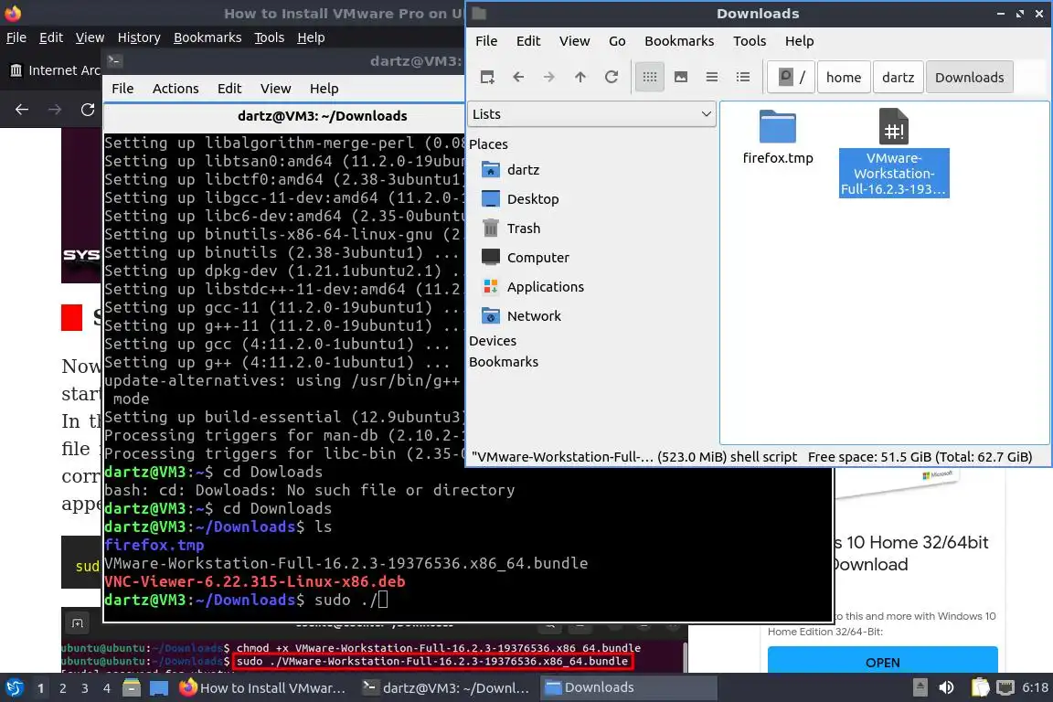This screenshot has height=702, width=1053.
Task: Go up to parent folder
Action: coord(580,78)
